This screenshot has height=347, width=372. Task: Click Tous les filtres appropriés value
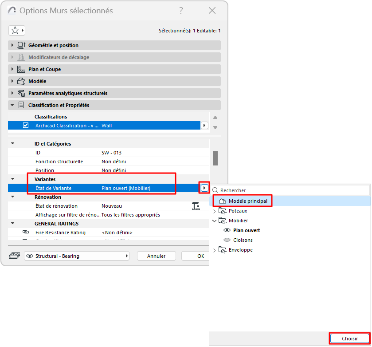pyautogui.click(x=131, y=215)
